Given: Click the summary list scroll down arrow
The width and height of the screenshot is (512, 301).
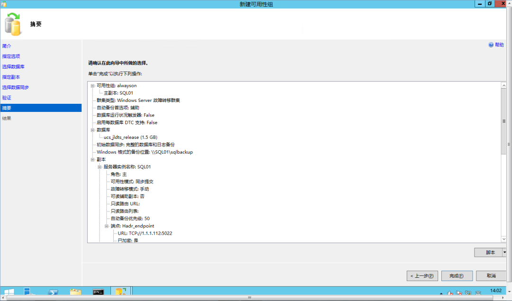Looking at the screenshot, I should [x=504, y=239].
